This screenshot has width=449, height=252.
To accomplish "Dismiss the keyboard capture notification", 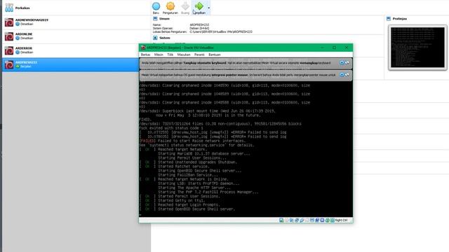I will coord(342,62).
